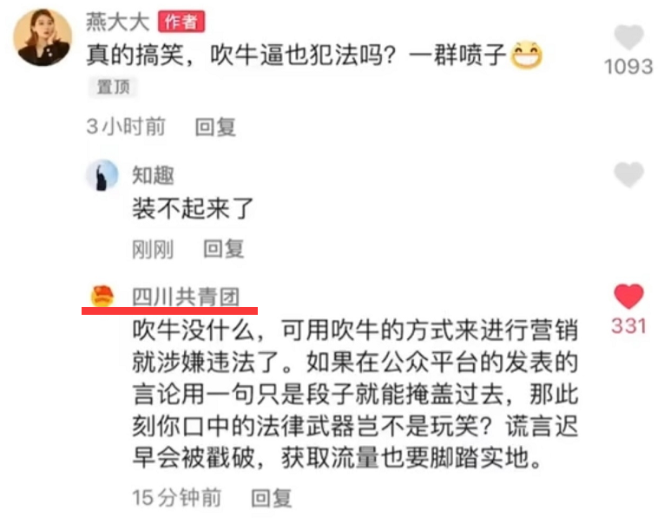Image resolution: width=664 pixels, height=523 pixels.
Task: Open username 燕大大
Action: (118, 22)
